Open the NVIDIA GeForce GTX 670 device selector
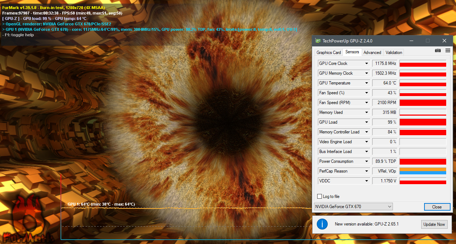Viewport: 456px width, 244px height. pyautogui.click(x=353, y=207)
